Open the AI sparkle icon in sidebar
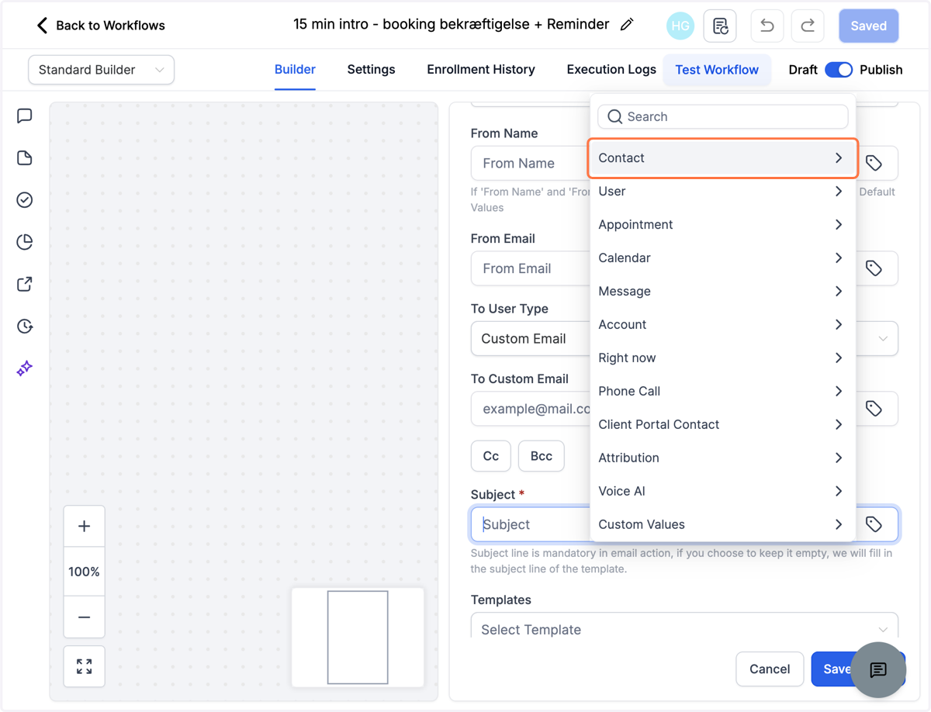The image size is (931, 712). (x=25, y=368)
